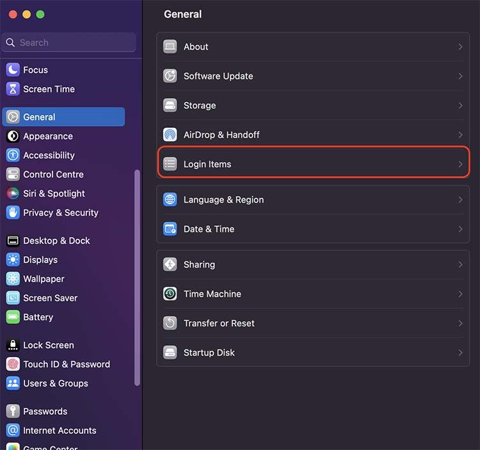The width and height of the screenshot is (480, 450).
Task: Click the Accessibility icon in sidebar
Action: (13, 155)
